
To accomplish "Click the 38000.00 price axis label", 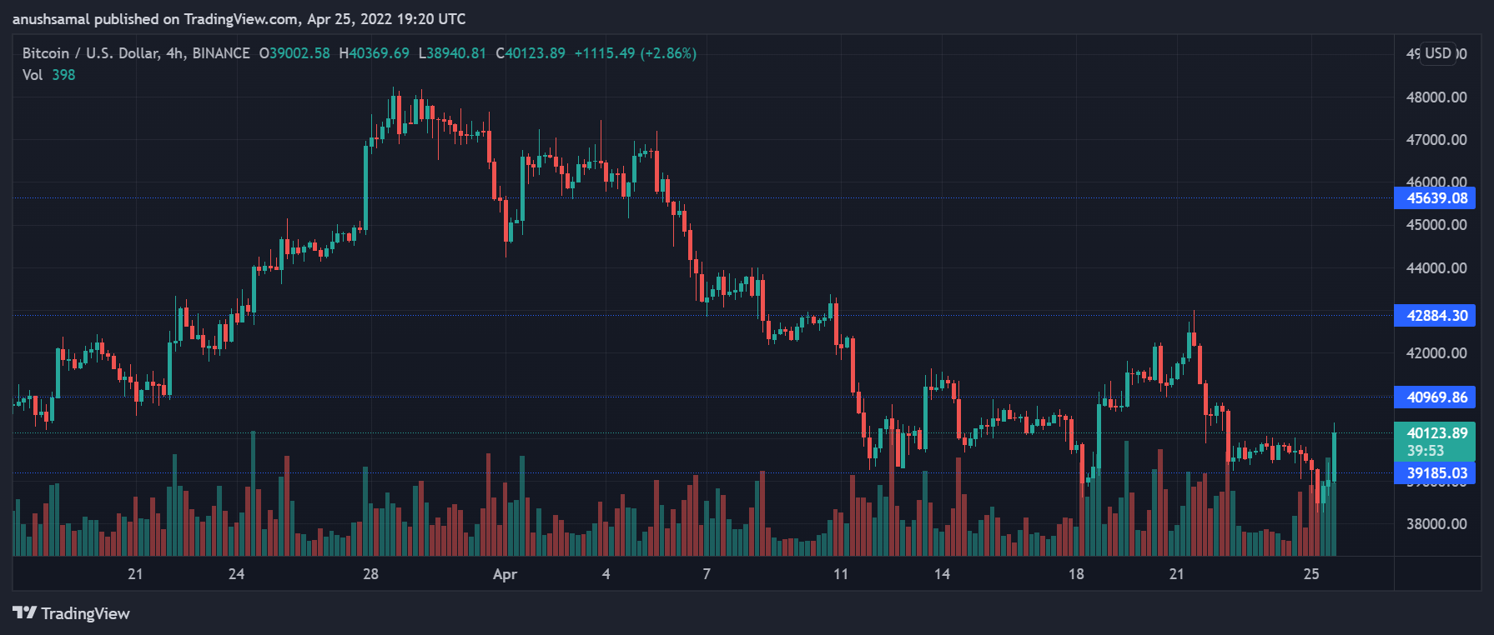I will 1436,524.
